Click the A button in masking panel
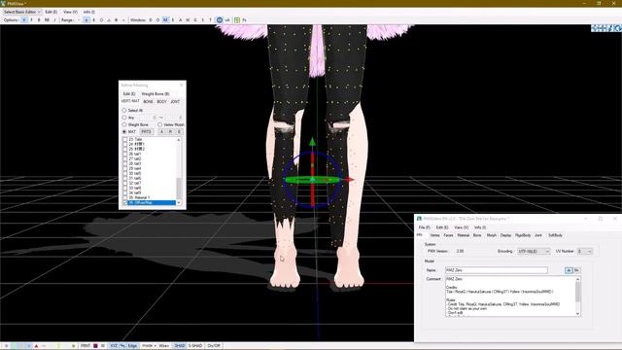The width and height of the screenshot is (622, 350). [161, 132]
